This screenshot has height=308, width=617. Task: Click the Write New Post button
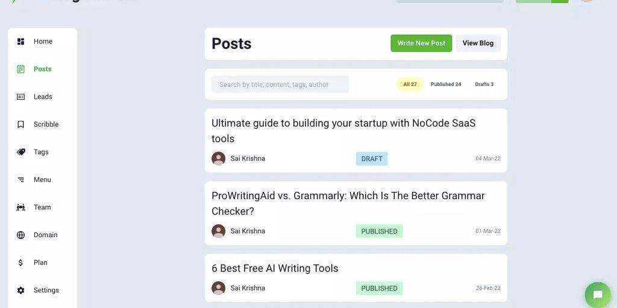[x=421, y=43]
